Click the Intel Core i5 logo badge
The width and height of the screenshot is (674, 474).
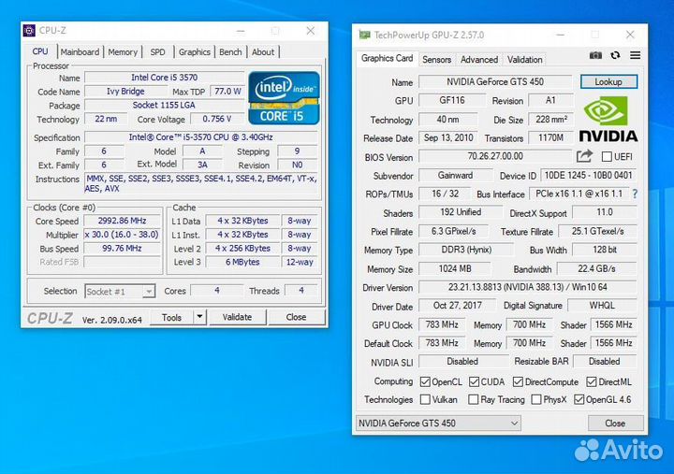(x=284, y=97)
